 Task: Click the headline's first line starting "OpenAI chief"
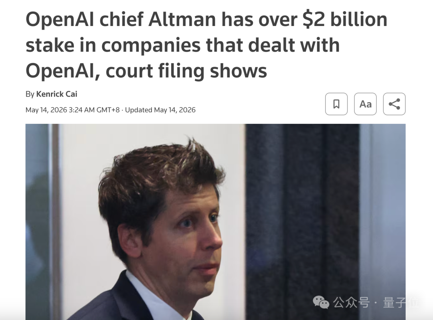206,20
